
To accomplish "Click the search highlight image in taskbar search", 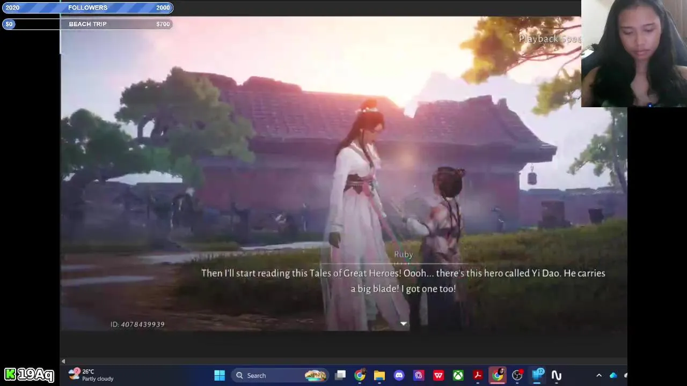I will click(x=315, y=375).
